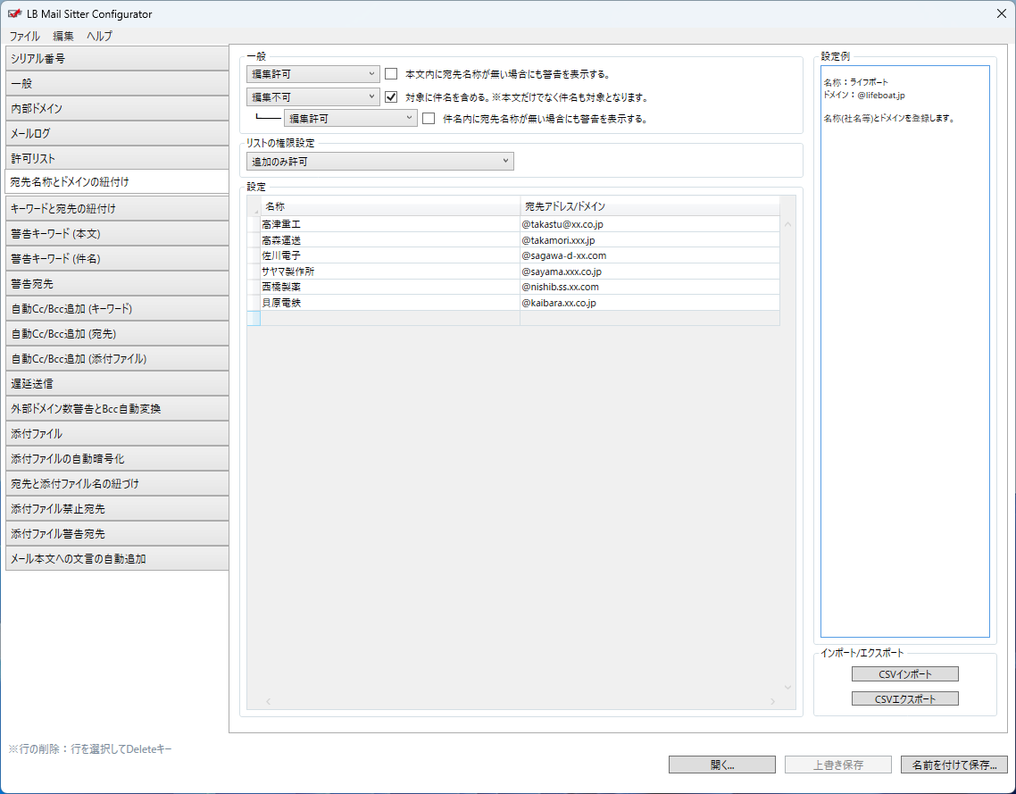Open the ヘルプ menu
This screenshot has height=794, width=1016.
[99, 37]
